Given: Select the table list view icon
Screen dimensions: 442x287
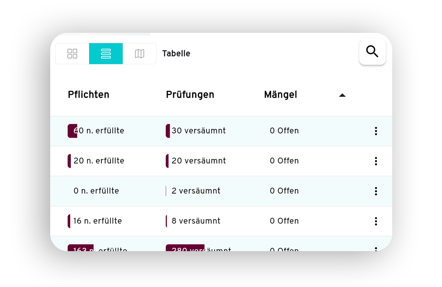Looking at the screenshot, I should (x=106, y=54).
